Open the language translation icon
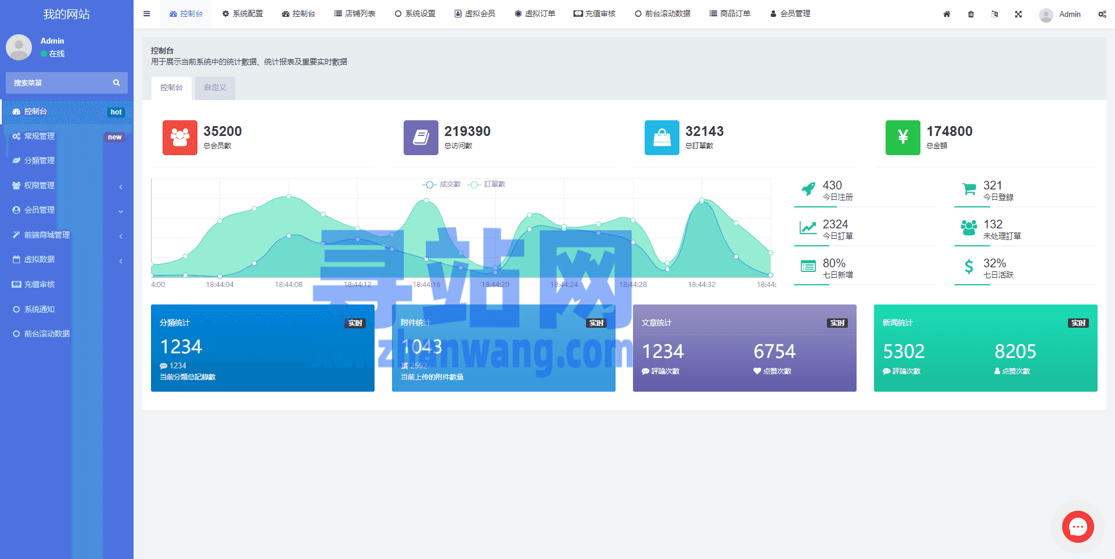Viewport: 1115px width, 559px height. (x=995, y=14)
